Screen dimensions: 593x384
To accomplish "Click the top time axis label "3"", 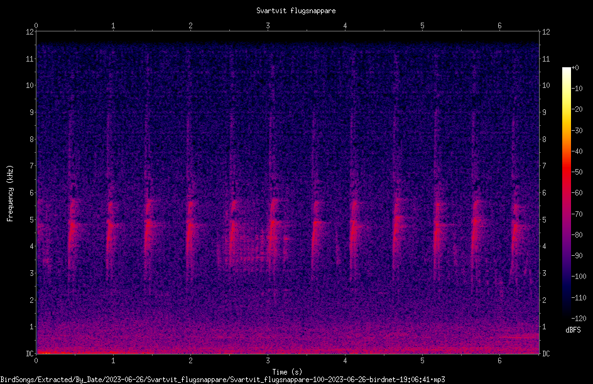I will 268,26.
